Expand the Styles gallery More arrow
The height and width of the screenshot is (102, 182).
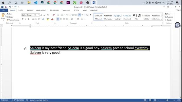point(162,20)
